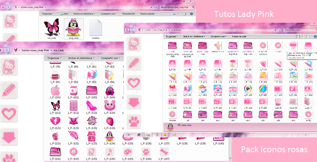
Task: Click Hello Kitty sidebar icon in ico_Lady window
Action: pyautogui.click(x=9, y=66)
